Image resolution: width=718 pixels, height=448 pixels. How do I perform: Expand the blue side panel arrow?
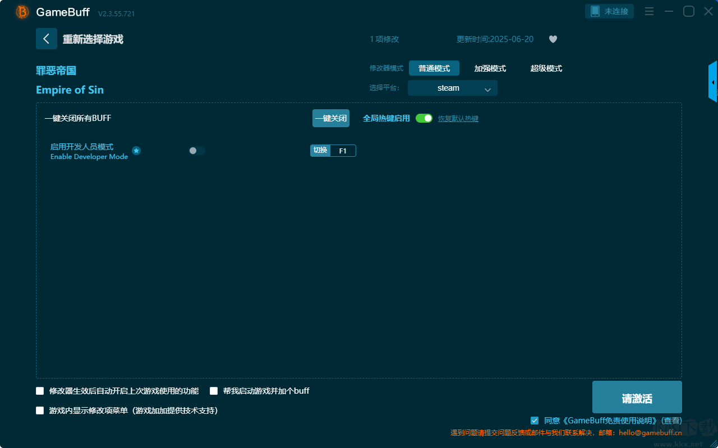713,82
